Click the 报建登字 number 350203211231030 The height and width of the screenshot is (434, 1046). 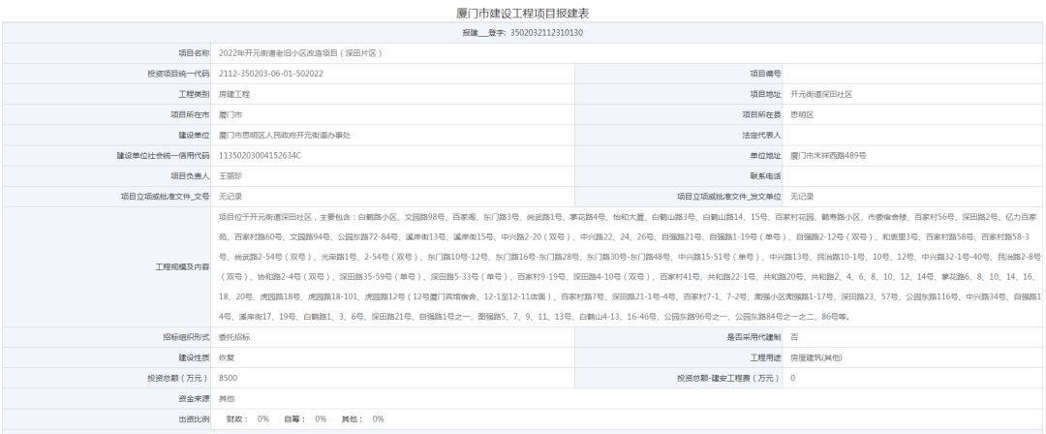[547, 33]
